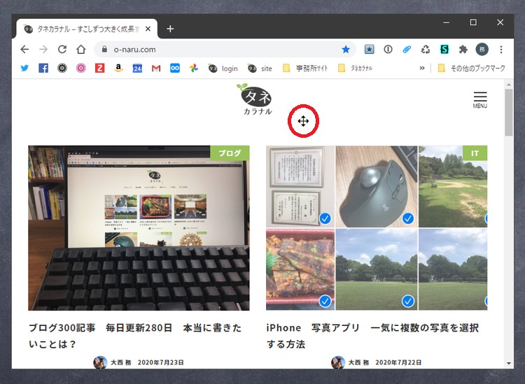Open the user profile avatar

coord(482,50)
